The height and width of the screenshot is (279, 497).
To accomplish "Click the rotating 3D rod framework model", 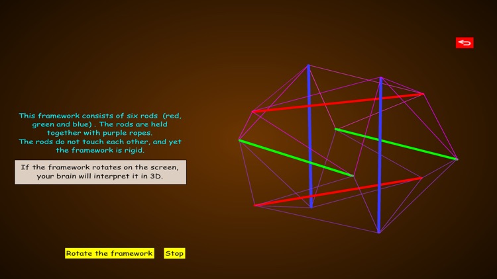I will (348, 149).
